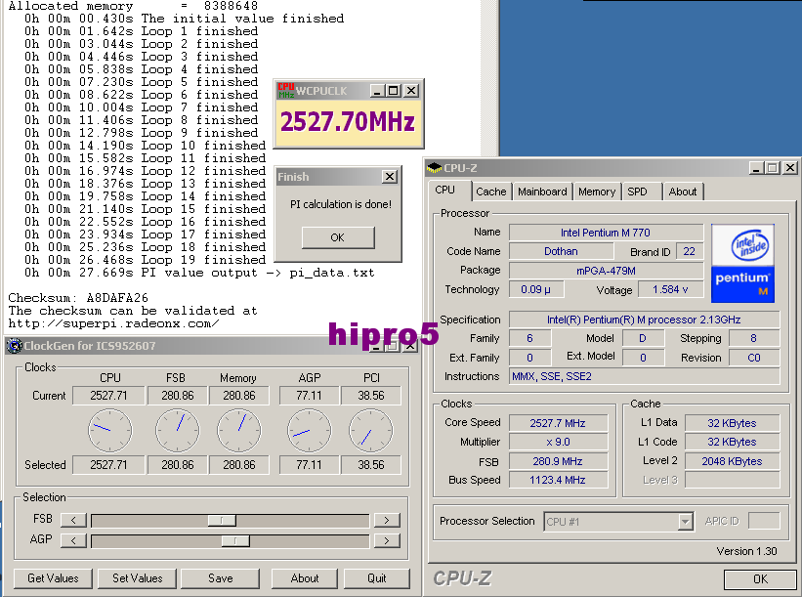
Task: Increase FSB with right arrow button
Action: [387, 520]
